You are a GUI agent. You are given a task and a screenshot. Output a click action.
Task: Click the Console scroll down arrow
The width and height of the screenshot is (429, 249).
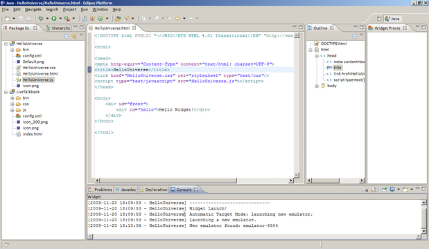(x=423, y=231)
